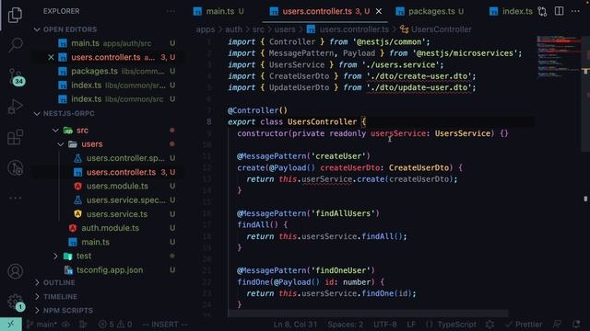
Task: Click the users breadcrumb
Action: 285,29
